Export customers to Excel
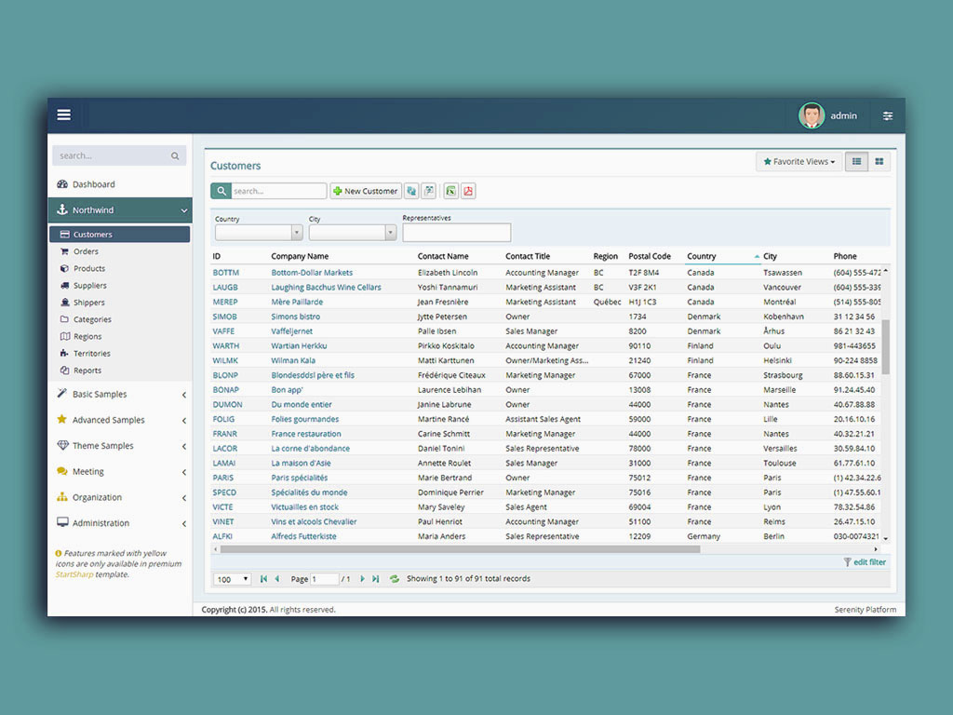Viewport: 953px width, 715px height. pyautogui.click(x=450, y=191)
